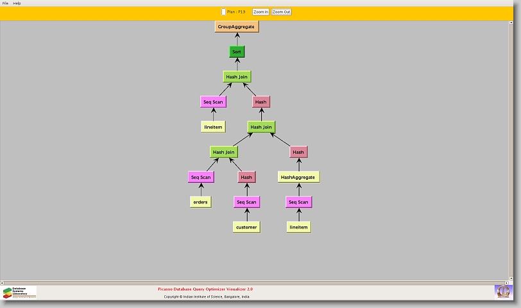Click the horizontal scrollbar below the plan
This screenshot has width=521, height=308.
pyautogui.click(x=257, y=281)
